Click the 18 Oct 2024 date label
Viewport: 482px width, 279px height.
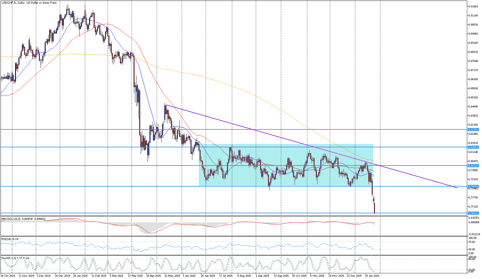pyautogui.click(x=8, y=276)
